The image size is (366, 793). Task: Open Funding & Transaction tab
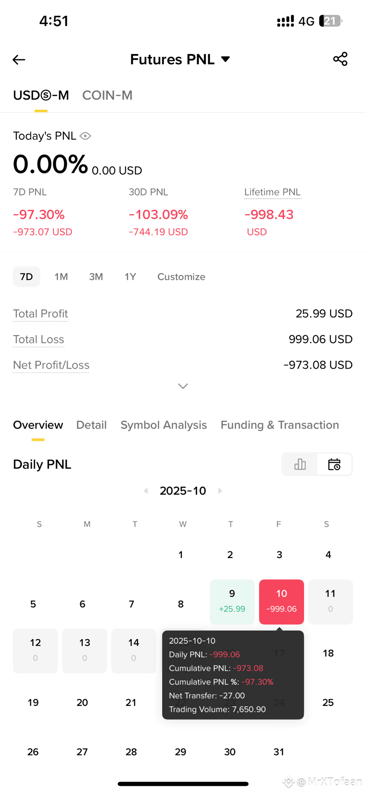pyautogui.click(x=280, y=425)
